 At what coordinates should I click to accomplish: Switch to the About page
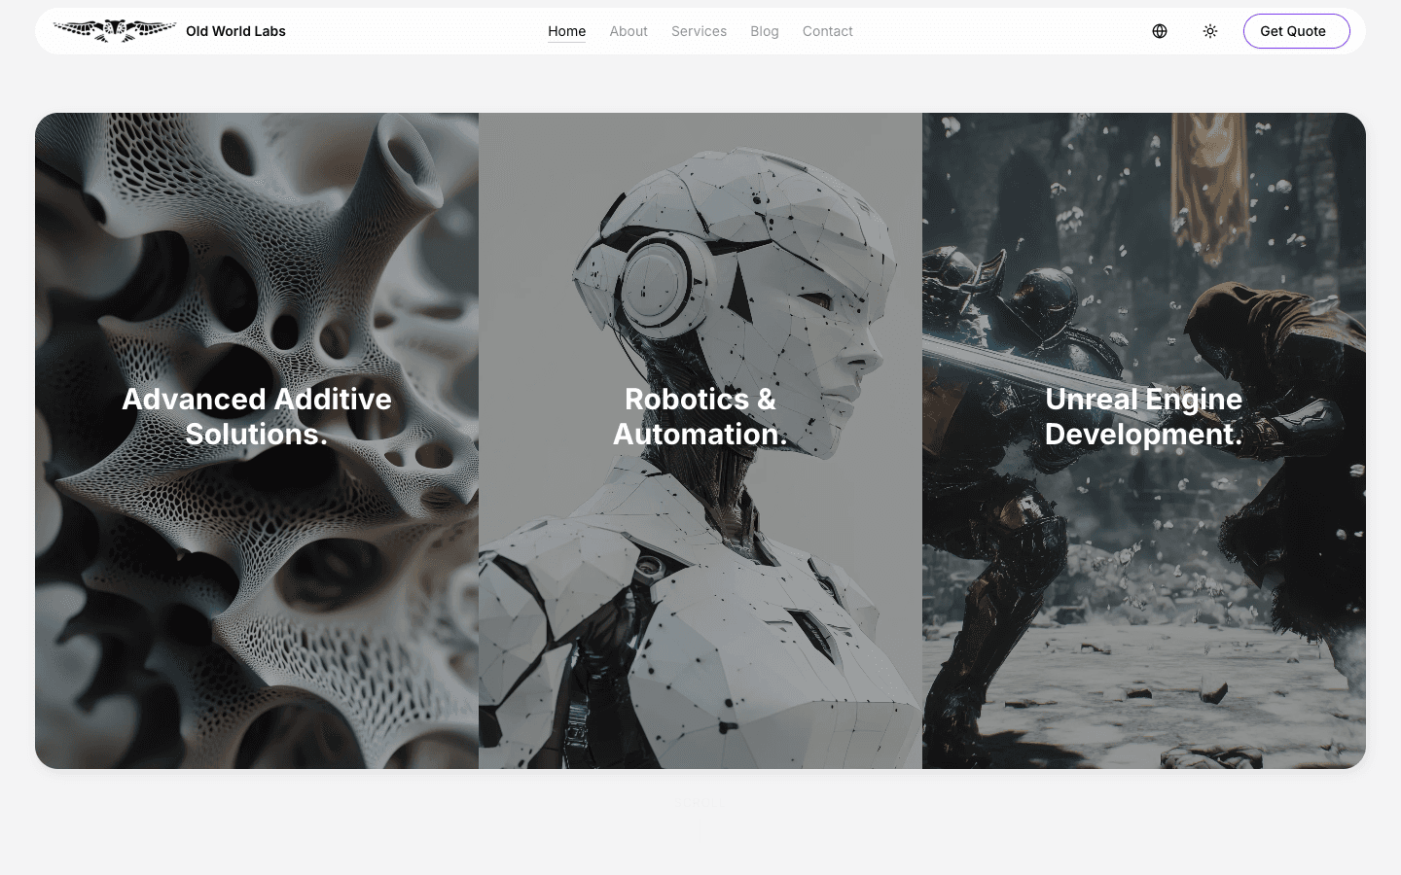point(628,31)
